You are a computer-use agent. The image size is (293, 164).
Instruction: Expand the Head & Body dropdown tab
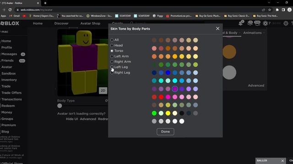231,33
